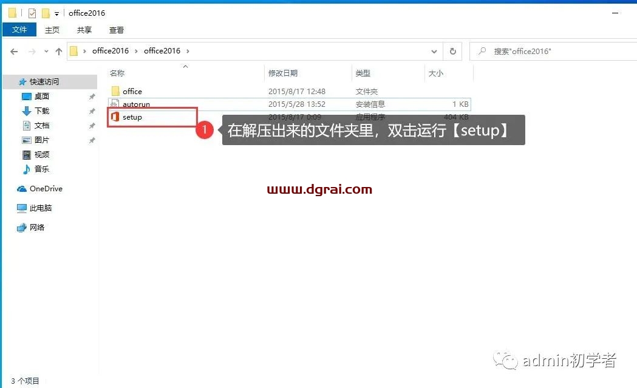Click the 快速访问 star icon
This screenshot has width=637, height=388.
22,82
